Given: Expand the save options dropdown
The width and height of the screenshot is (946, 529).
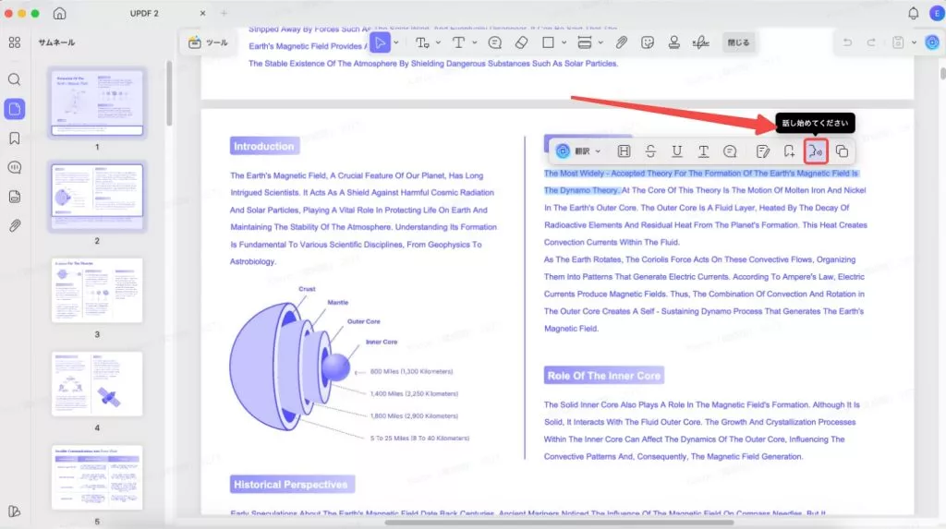Looking at the screenshot, I should pos(914,42).
